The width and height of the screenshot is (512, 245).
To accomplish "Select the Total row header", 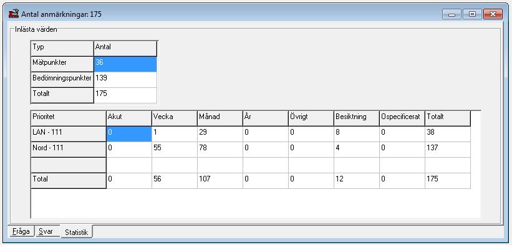I will (69, 181).
